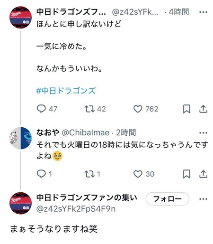This screenshot has width=213, height=244.
Task: Like the tweet with 762 likes
Action: click(x=138, y=109)
